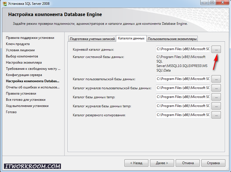Browse for Каталог журналов пользовательской базы данных
Screen dimensions: 231x172
point(216,88)
